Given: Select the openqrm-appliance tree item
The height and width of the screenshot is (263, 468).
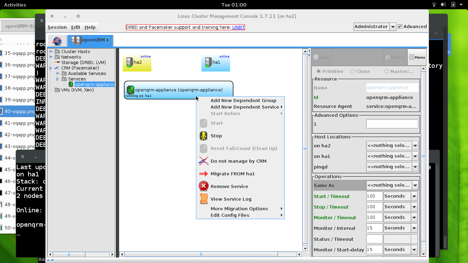Looking at the screenshot, I should coord(95,84).
